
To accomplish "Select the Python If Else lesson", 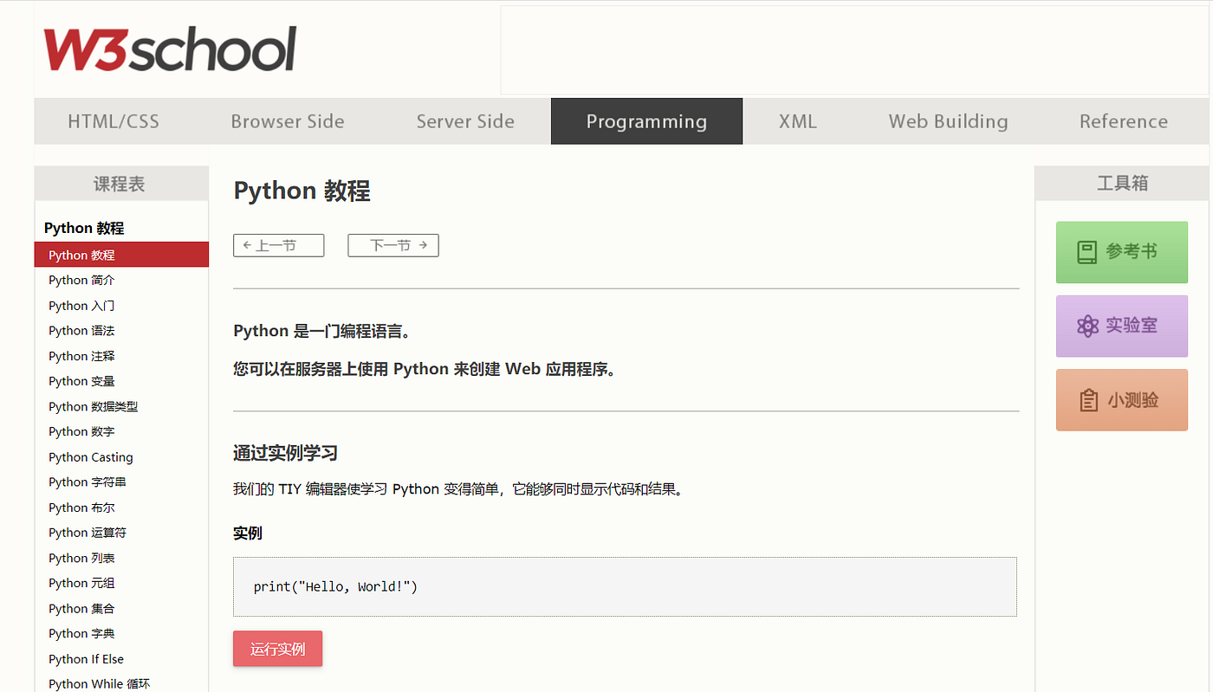I will click(86, 658).
